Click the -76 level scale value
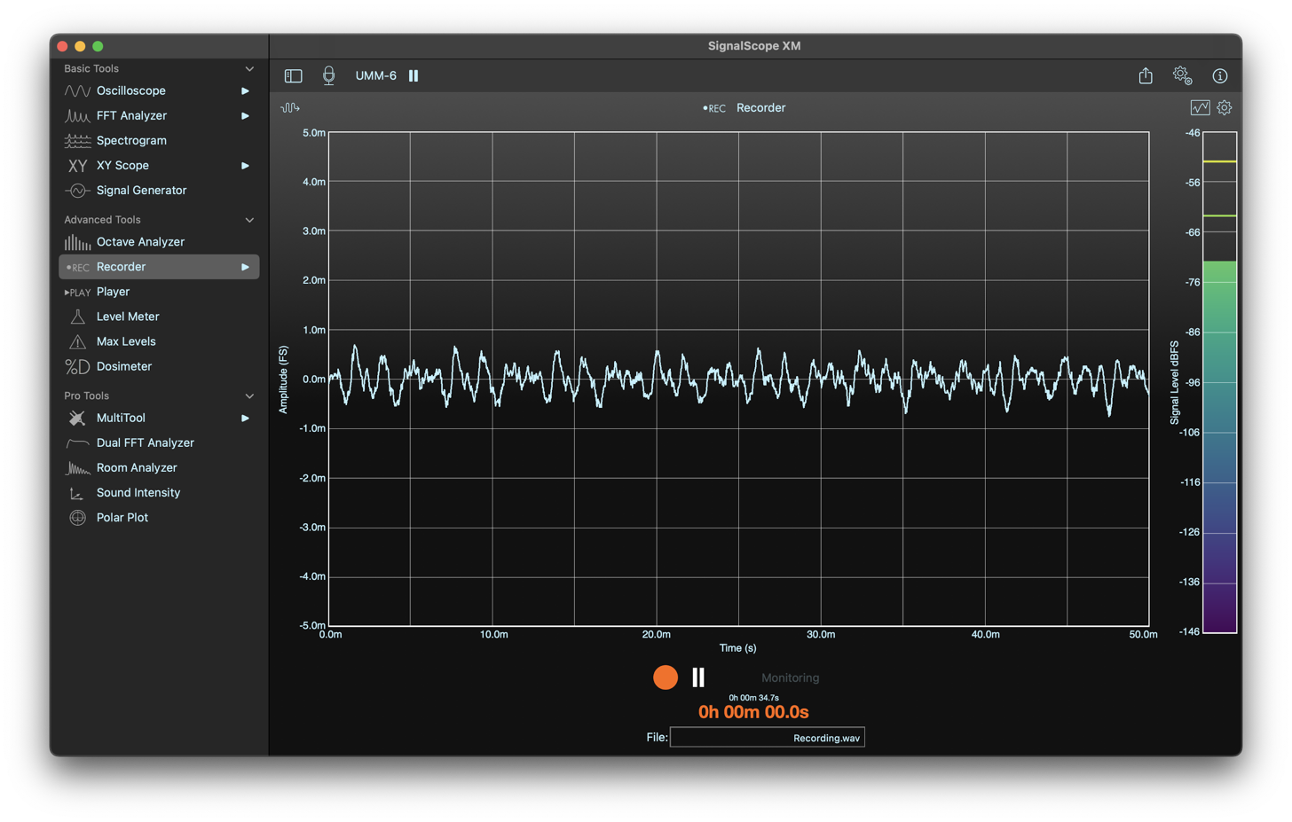 [1192, 282]
